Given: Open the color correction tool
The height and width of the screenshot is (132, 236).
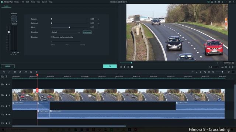Looking at the screenshot, I should pos(37,72).
